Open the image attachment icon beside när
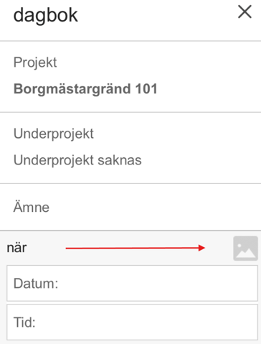261x344 pixels. point(245,248)
